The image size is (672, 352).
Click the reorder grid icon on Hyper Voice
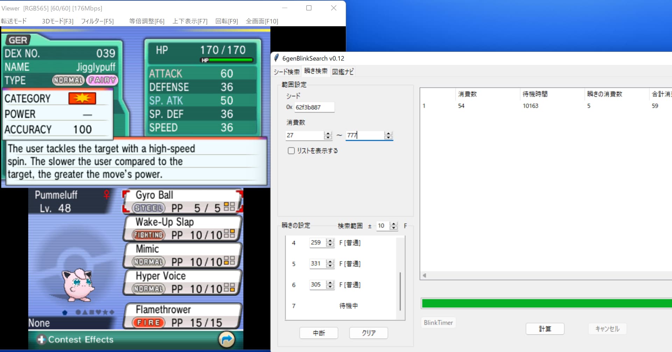[x=229, y=287]
